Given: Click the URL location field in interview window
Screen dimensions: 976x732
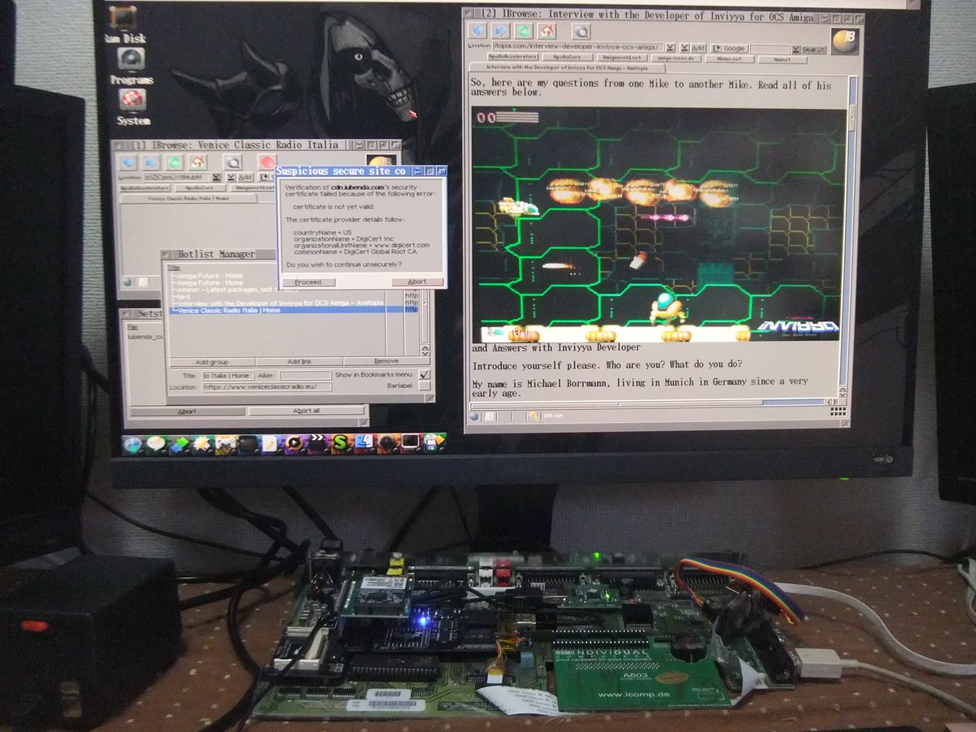Looking at the screenshot, I should click(x=578, y=48).
